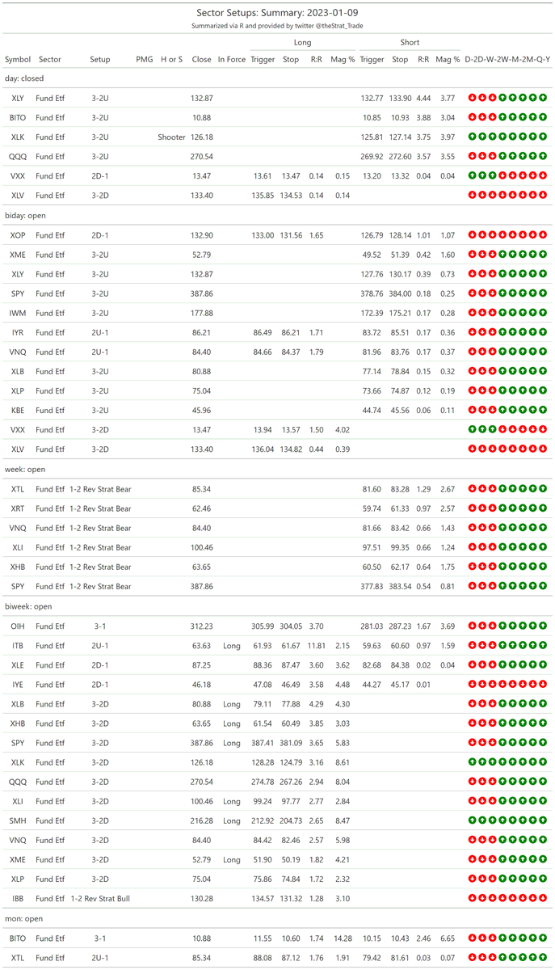555x970 pixels.
Task: Click the magnitude value '14.28' in the BITO row
Action: [x=343, y=938]
